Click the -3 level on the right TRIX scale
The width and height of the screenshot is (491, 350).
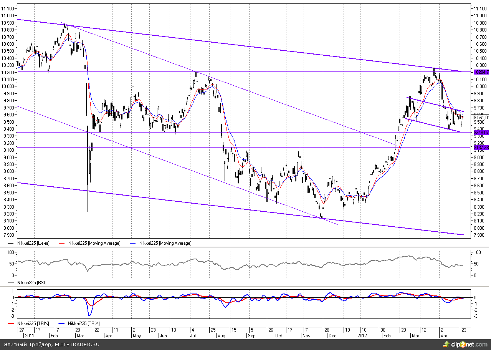click(476, 316)
